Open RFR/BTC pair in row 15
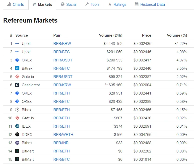The image size is (194, 166). 61,159
